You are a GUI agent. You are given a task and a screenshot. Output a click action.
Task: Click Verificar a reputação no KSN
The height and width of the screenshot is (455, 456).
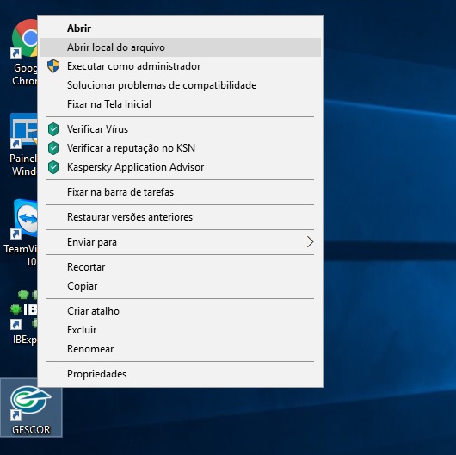click(180, 148)
